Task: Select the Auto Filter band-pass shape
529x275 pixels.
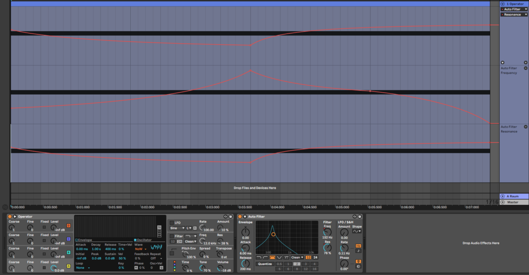Action: [x=272, y=258]
